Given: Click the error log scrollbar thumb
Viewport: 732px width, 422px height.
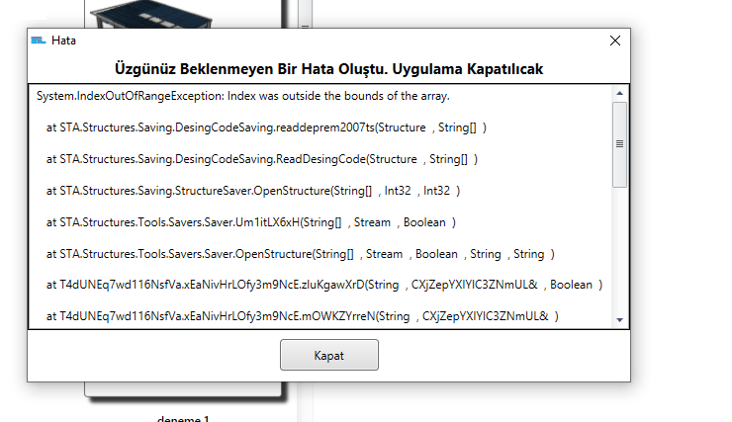Looking at the screenshot, I should pos(619,143).
